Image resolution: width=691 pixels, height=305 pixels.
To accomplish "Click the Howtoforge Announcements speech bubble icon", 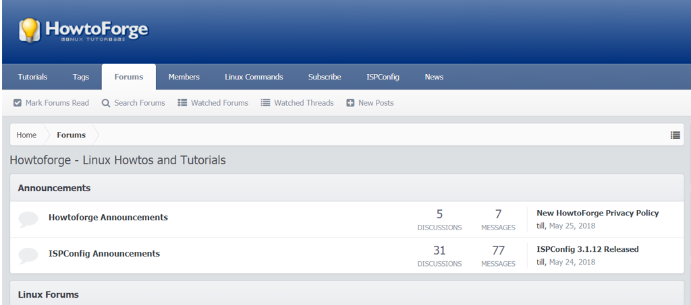I will coord(28,219).
